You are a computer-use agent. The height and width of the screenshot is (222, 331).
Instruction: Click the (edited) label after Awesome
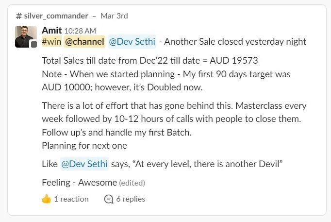pyautogui.click(x=132, y=183)
